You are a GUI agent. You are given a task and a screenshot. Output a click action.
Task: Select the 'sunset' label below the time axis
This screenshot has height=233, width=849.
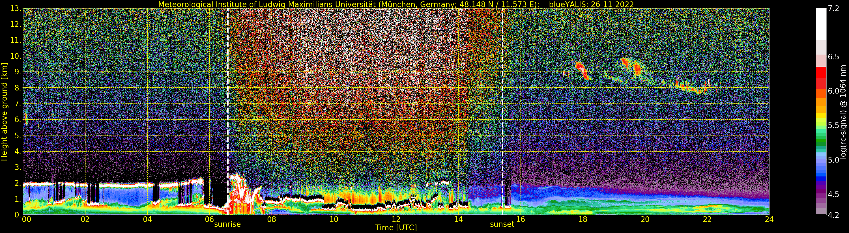502,225
